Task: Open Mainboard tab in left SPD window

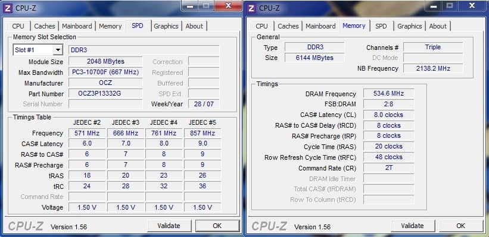Action: point(77,26)
